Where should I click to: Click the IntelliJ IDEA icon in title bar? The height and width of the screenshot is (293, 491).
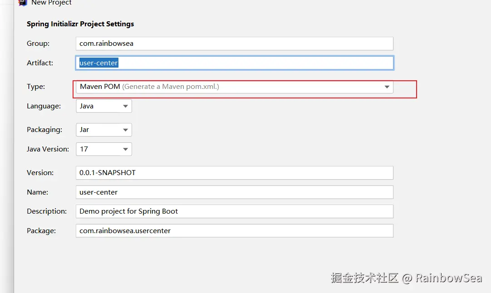pos(21,2)
